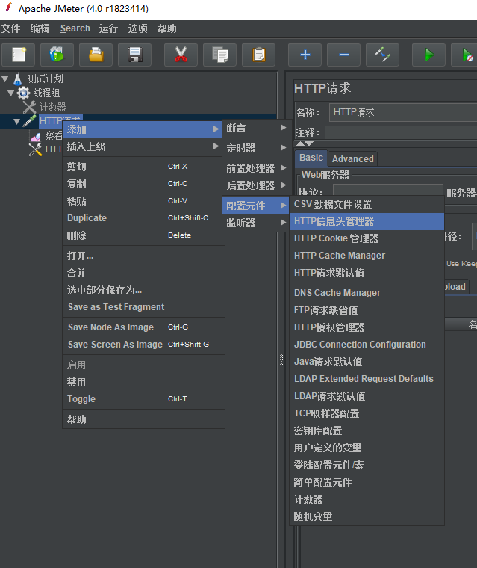Choose Duplicate from context menu
477x568 pixels.
[143, 218]
